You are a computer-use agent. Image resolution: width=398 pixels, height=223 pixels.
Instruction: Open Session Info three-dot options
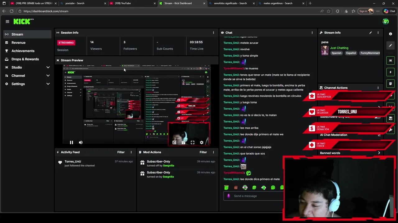(213, 33)
